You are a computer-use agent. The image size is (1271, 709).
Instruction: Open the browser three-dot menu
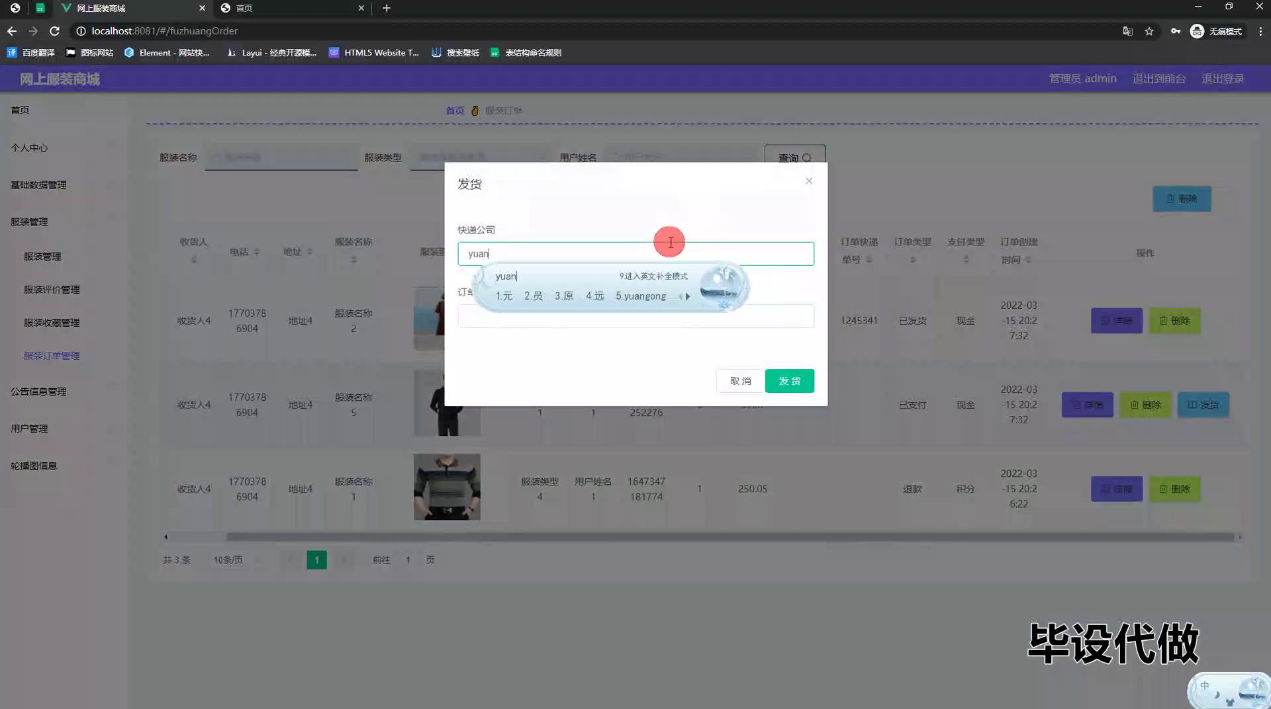click(1260, 31)
